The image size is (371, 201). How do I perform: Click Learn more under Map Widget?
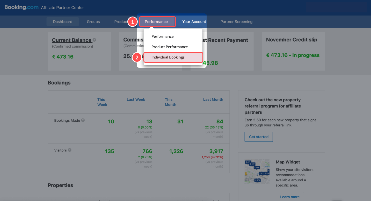[x=290, y=197]
